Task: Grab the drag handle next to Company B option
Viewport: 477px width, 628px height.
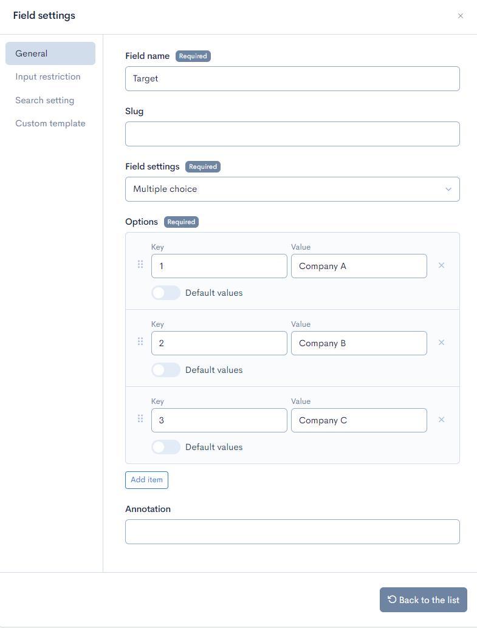Action: pos(140,341)
